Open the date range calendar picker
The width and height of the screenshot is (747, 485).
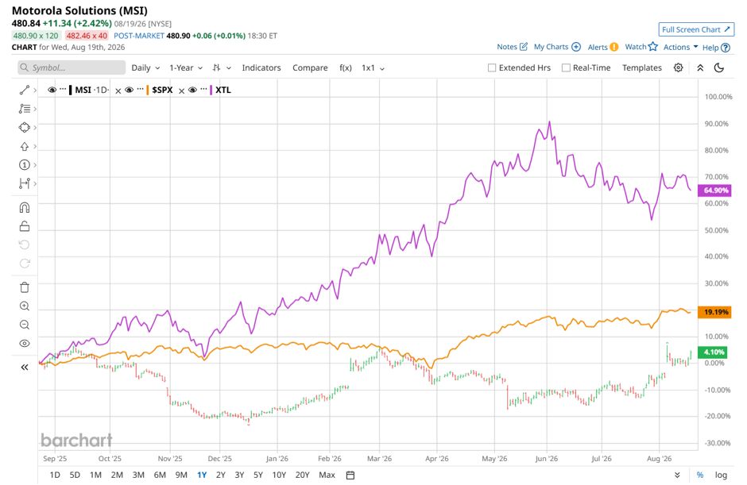click(350, 475)
